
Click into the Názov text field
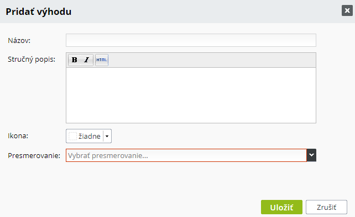[191, 40]
